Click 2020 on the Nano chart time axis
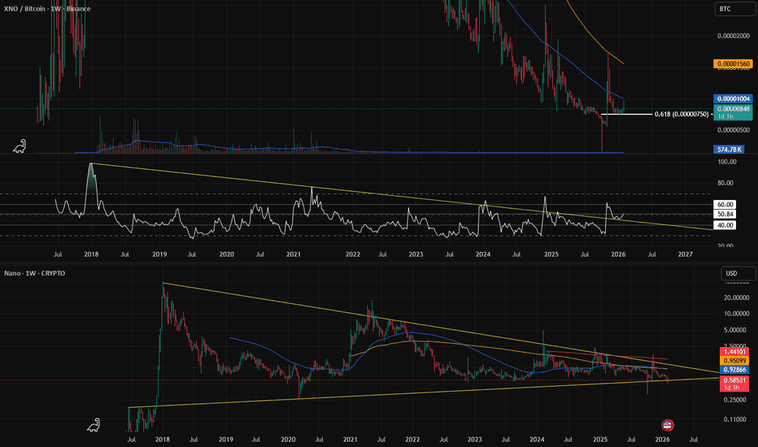The image size is (758, 447). coord(288,440)
